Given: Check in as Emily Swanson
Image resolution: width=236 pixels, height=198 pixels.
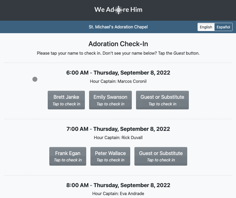Looking at the screenshot, I should click(110, 100).
